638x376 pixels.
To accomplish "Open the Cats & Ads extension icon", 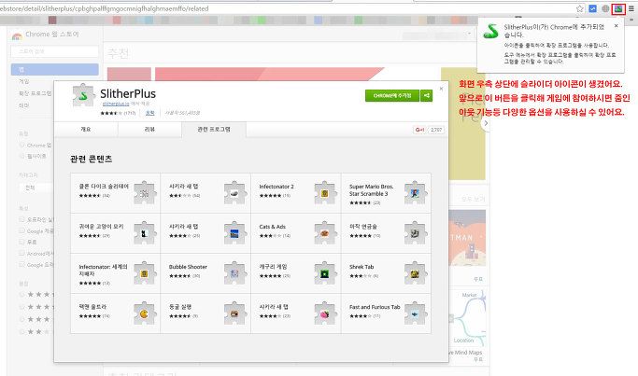I will 325,233.
